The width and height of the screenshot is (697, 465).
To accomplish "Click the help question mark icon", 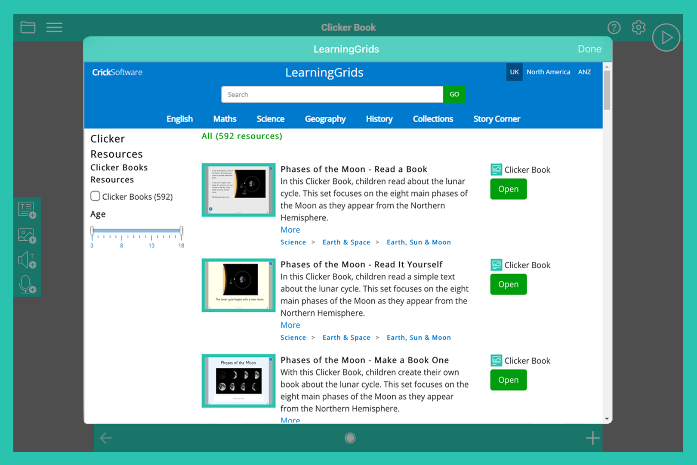I will 614,28.
